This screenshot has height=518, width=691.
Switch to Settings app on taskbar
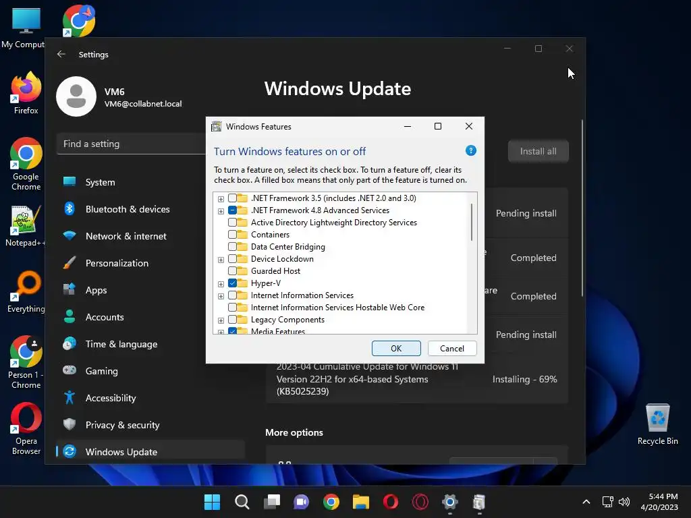click(449, 502)
